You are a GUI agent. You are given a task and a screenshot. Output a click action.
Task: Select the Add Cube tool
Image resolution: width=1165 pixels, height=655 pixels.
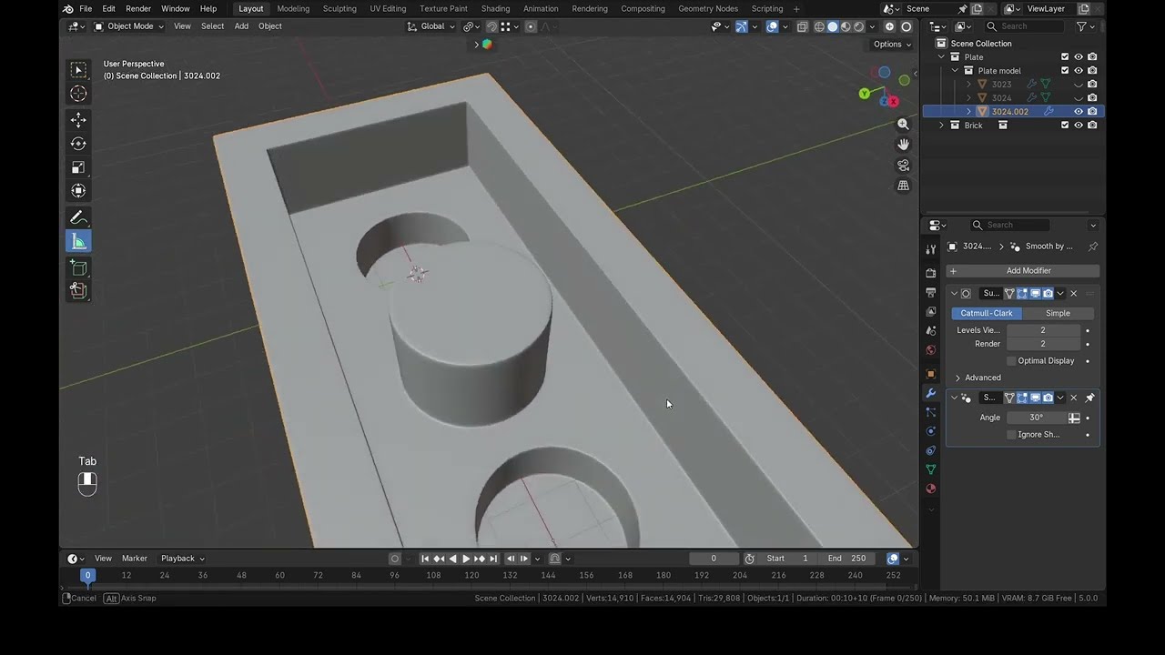(78, 267)
